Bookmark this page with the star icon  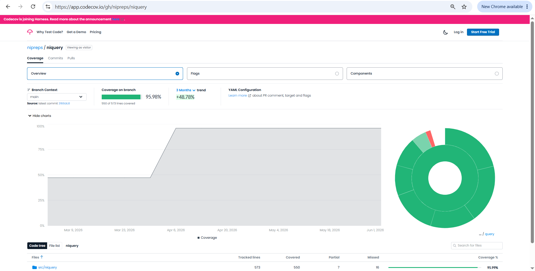pos(464,7)
